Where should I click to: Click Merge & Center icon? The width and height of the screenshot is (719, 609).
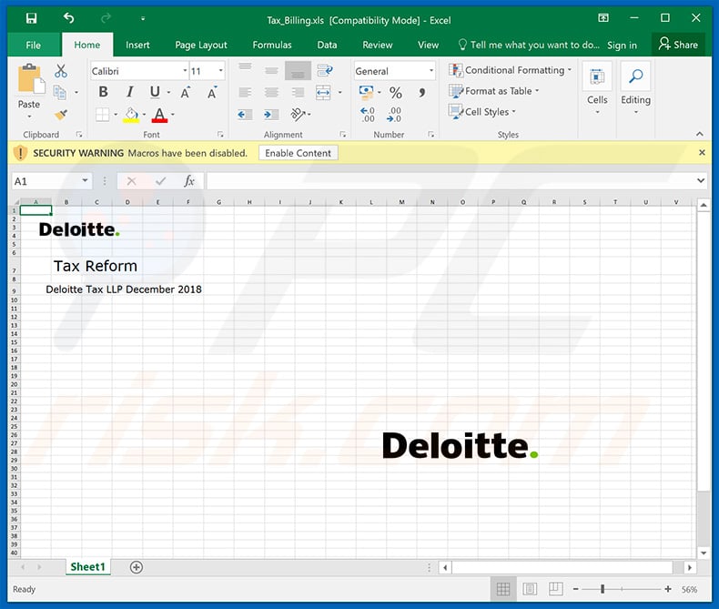(323, 93)
